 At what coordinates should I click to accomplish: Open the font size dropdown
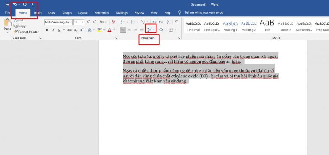pos(83,22)
